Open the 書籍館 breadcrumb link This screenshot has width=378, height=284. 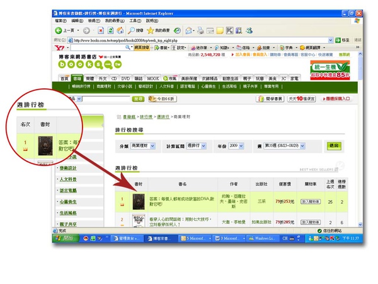pyautogui.click(x=129, y=117)
